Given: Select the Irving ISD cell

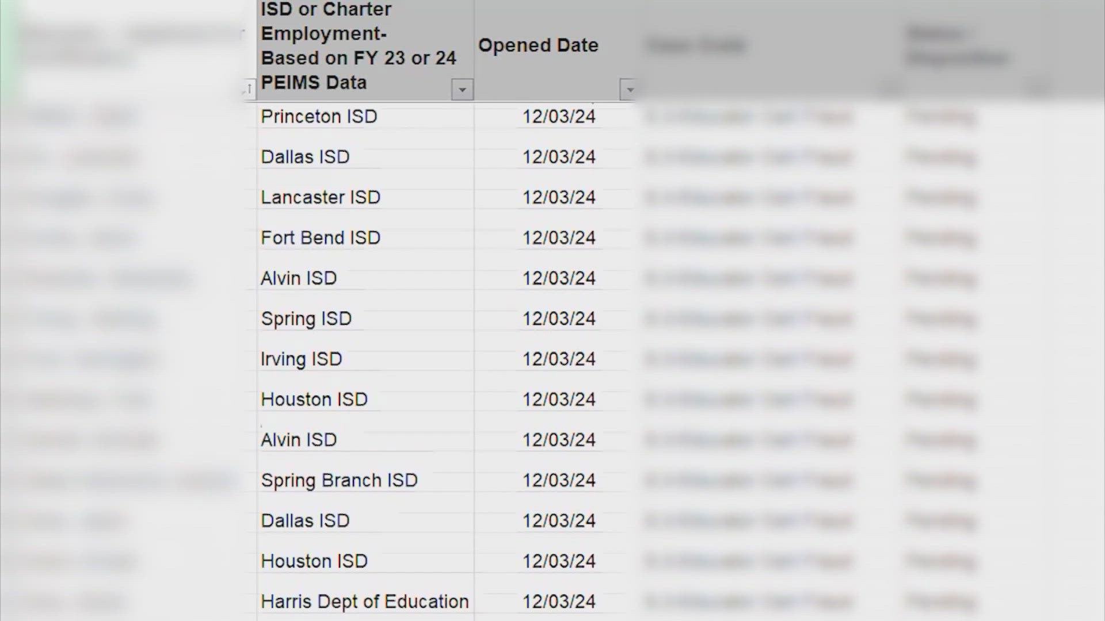Looking at the screenshot, I should [365, 359].
